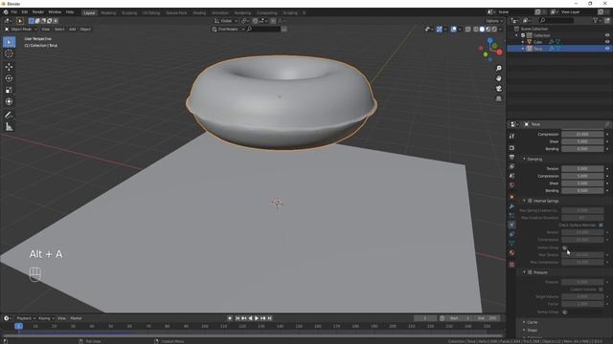Open the Tool properties tab
Screen dimensions: 613x344
511,136
